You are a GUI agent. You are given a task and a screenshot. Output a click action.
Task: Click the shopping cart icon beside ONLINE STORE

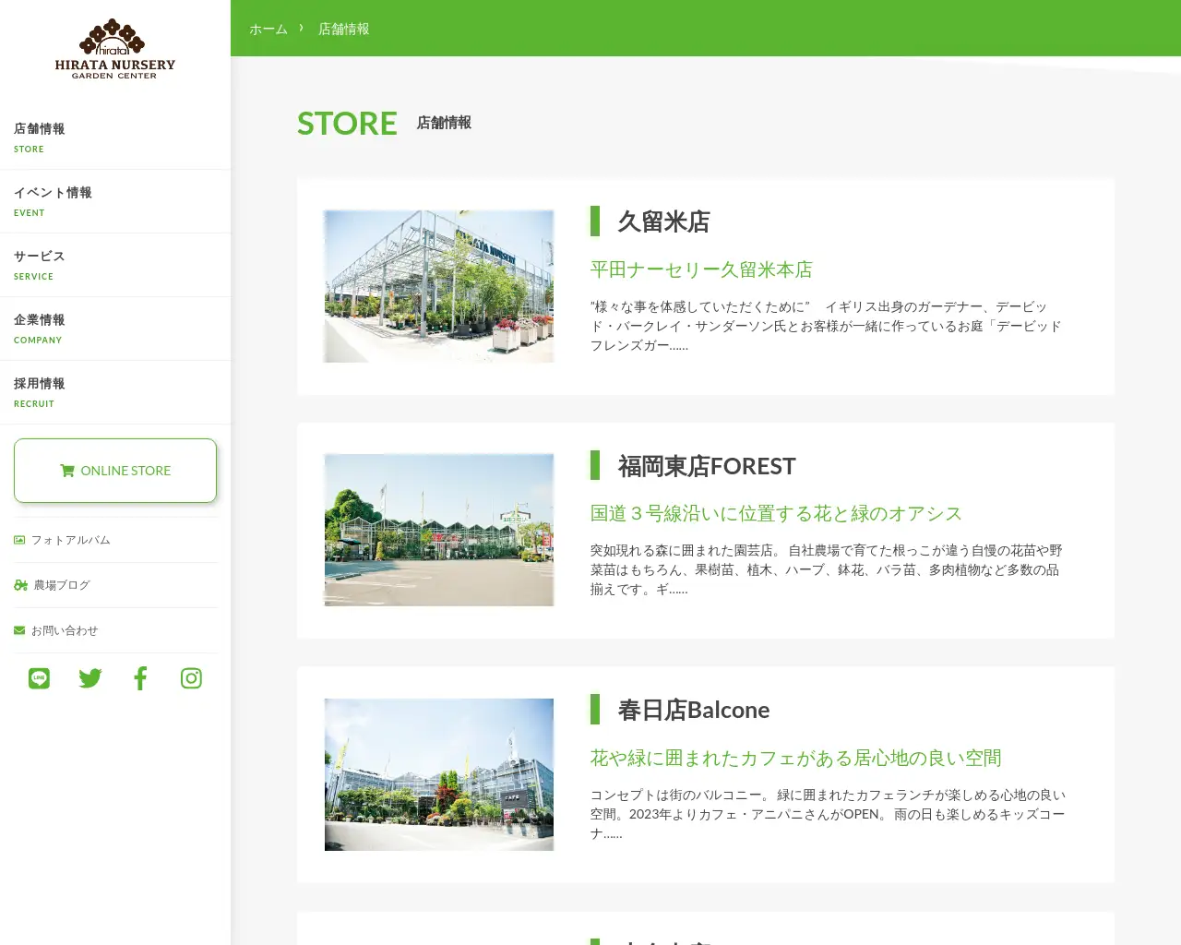tap(66, 470)
